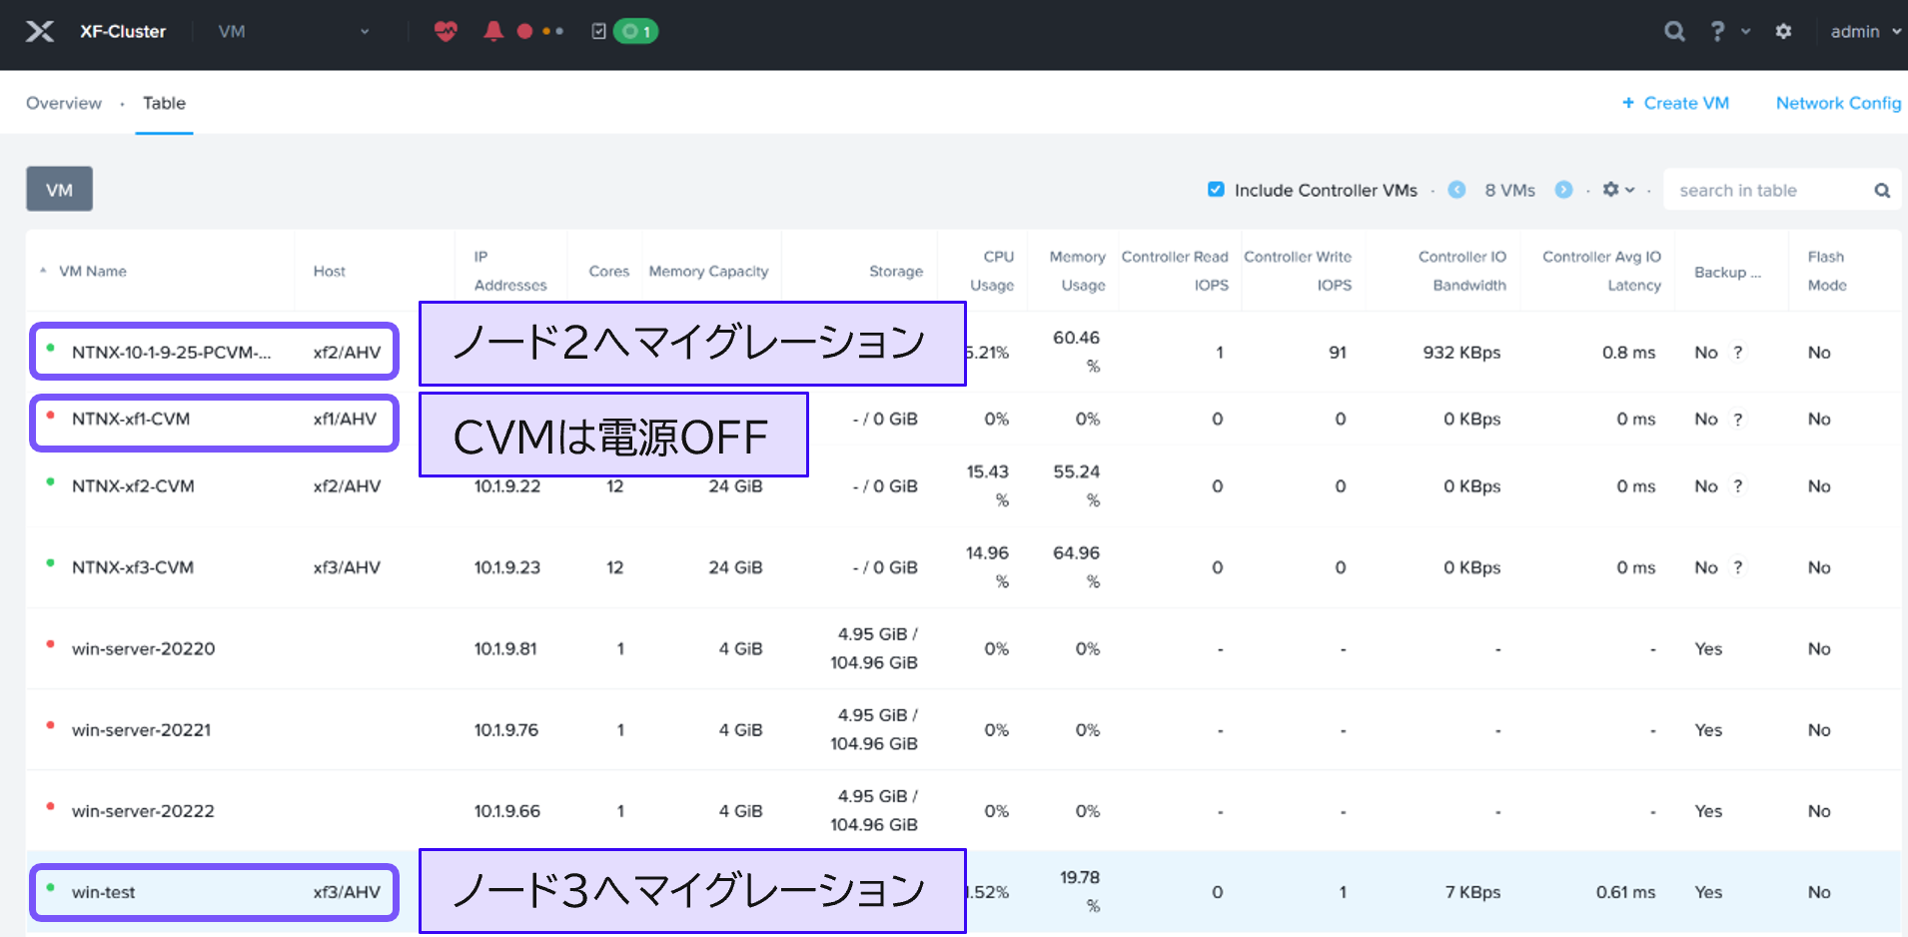The height and width of the screenshot is (937, 1908).
Task: Uncheck Include Controller VMs checkbox
Action: pyautogui.click(x=1216, y=190)
